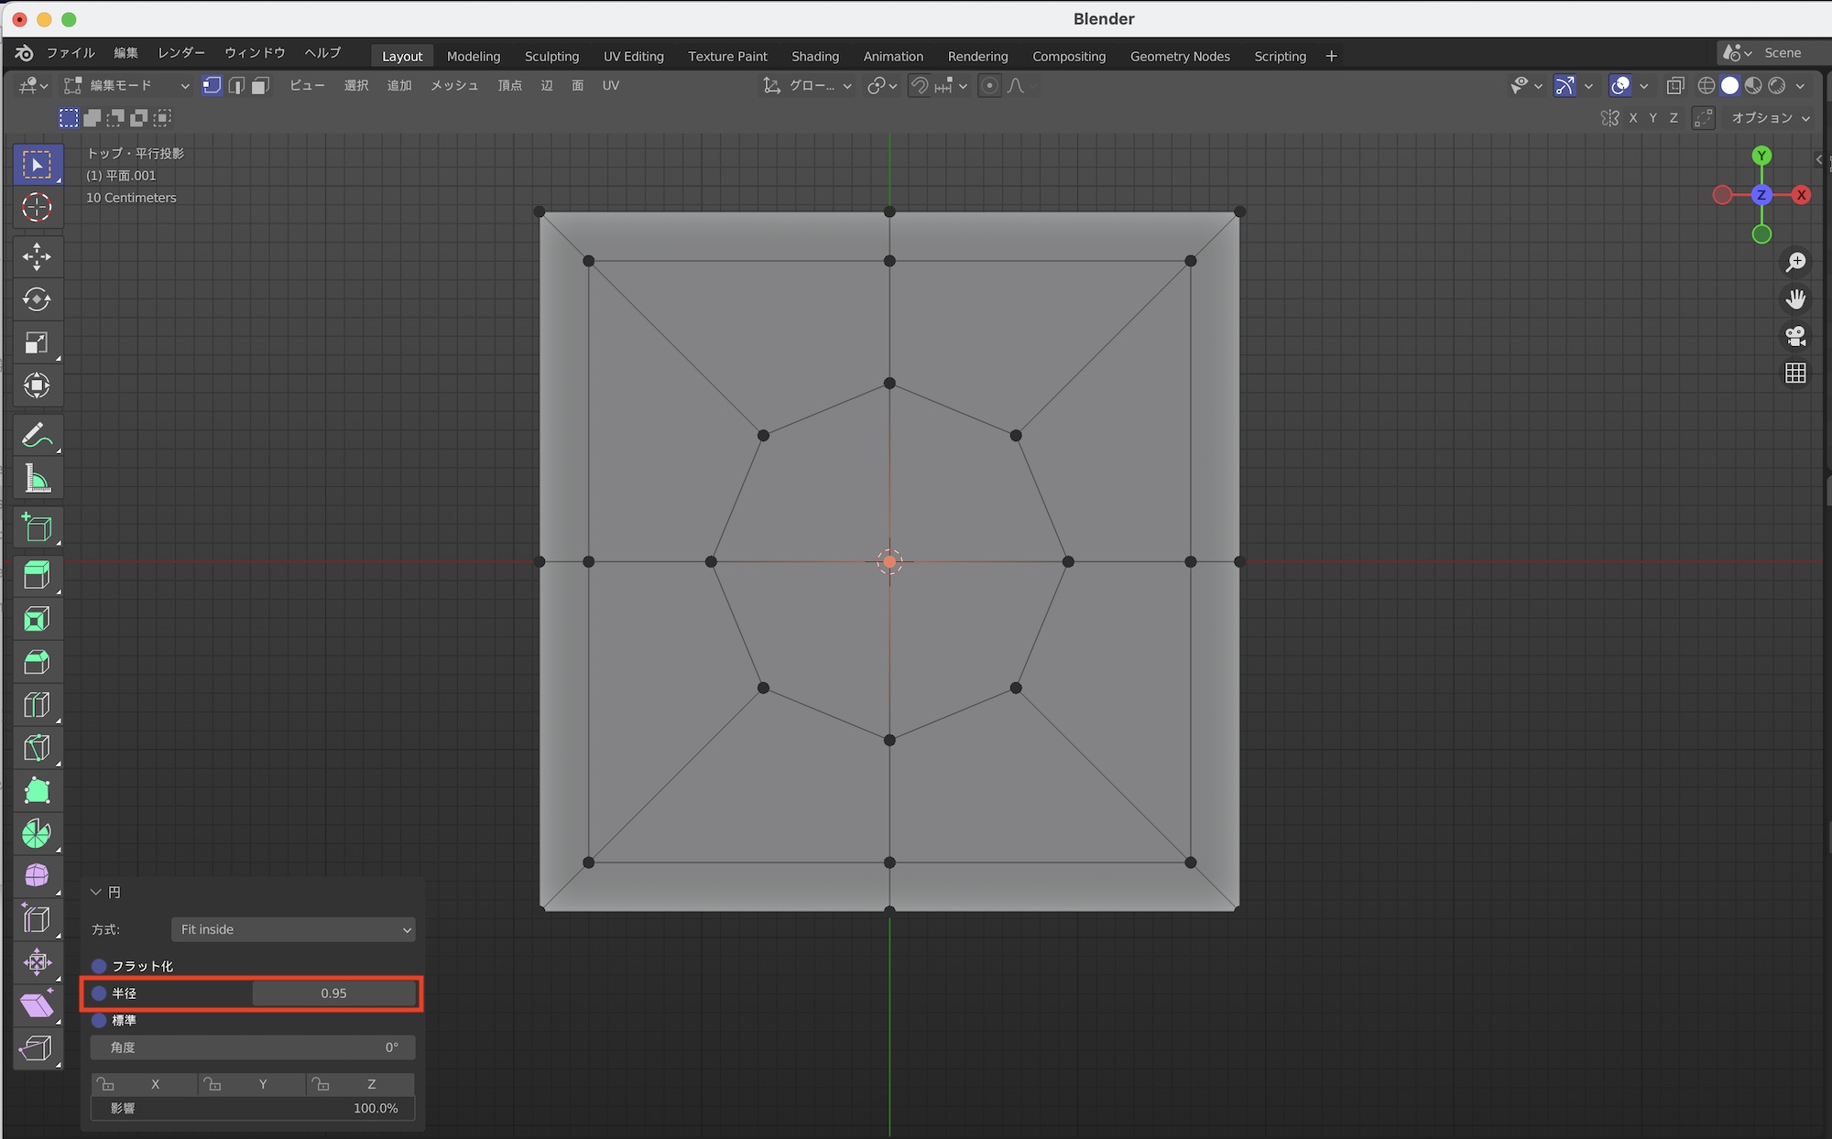1832x1139 pixels.
Task: Pick the 3D Cursor tool
Action: pos(37,208)
